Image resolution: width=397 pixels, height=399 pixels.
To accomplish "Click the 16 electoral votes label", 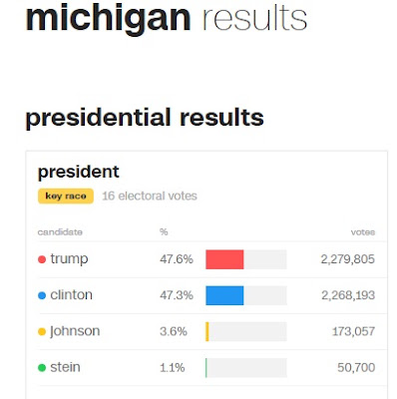I will [x=150, y=196].
